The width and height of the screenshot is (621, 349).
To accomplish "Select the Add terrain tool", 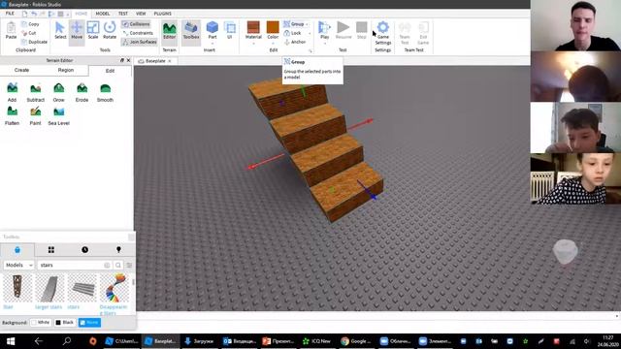I will pos(12,92).
